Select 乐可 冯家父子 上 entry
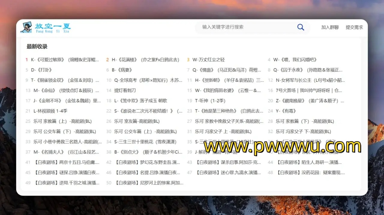The height and width of the screenshot is (215, 384). [x=223, y=132]
